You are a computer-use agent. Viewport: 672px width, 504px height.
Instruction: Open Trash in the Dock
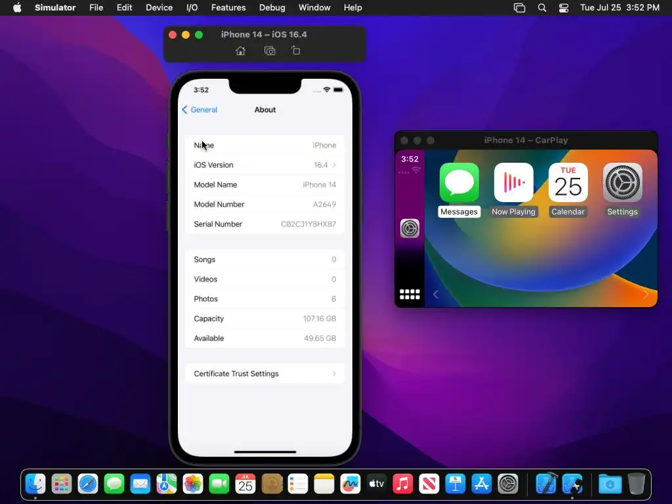637,484
